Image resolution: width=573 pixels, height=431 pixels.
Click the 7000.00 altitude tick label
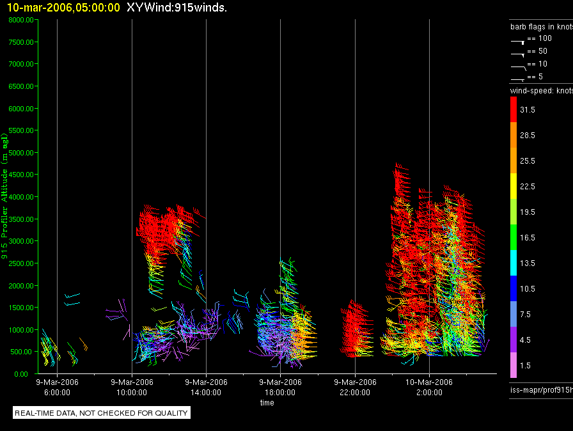[x=21, y=64]
